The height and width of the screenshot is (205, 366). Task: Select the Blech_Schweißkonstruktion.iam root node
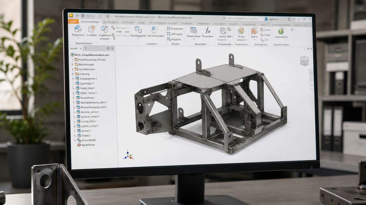90,55
